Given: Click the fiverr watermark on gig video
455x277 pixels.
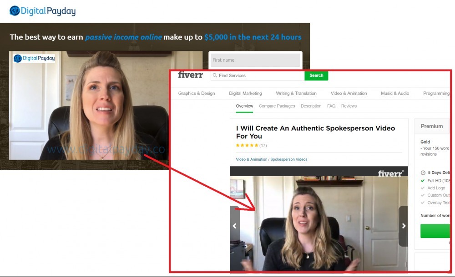Looking at the screenshot, I should point(390,173).
